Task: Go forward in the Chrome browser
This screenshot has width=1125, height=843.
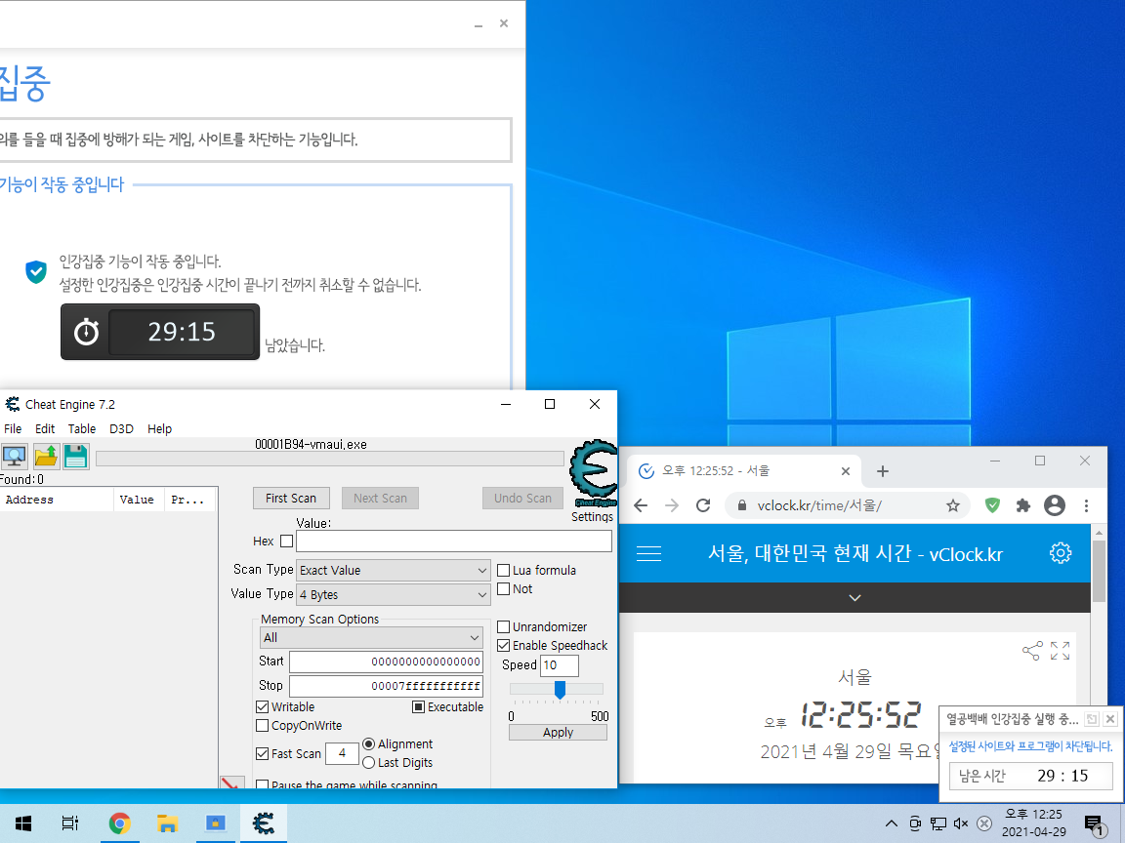Action: (x=672, y=505)
